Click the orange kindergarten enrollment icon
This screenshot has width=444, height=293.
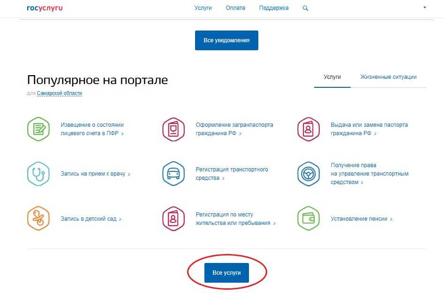tap(38, 219)
